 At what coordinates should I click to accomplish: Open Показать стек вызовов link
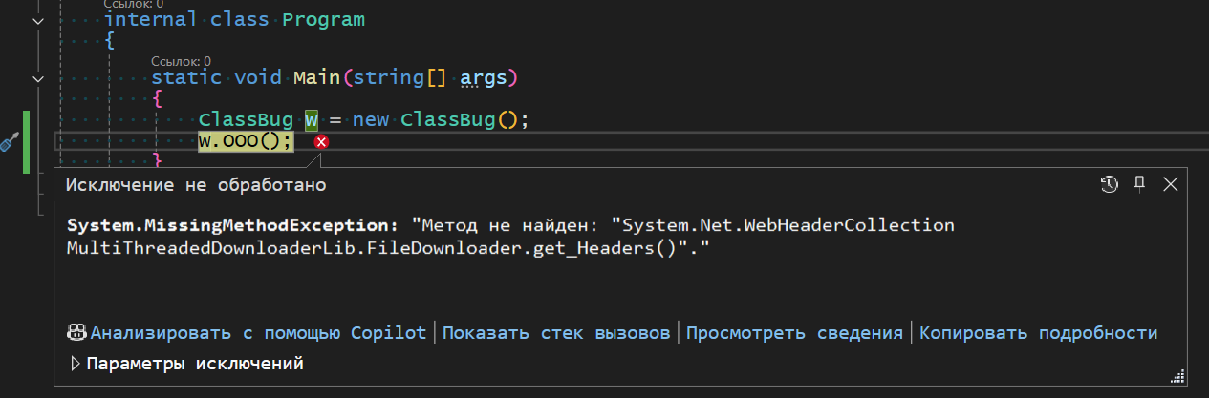tap(556, 333)
